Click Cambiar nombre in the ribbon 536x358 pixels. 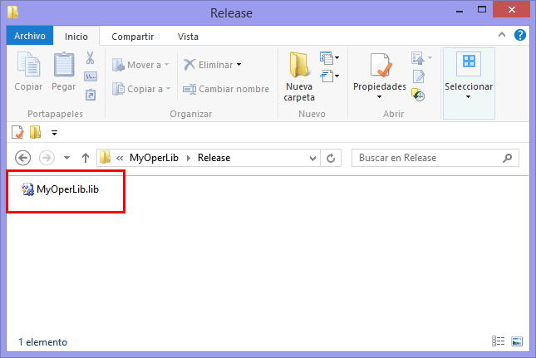226,89
